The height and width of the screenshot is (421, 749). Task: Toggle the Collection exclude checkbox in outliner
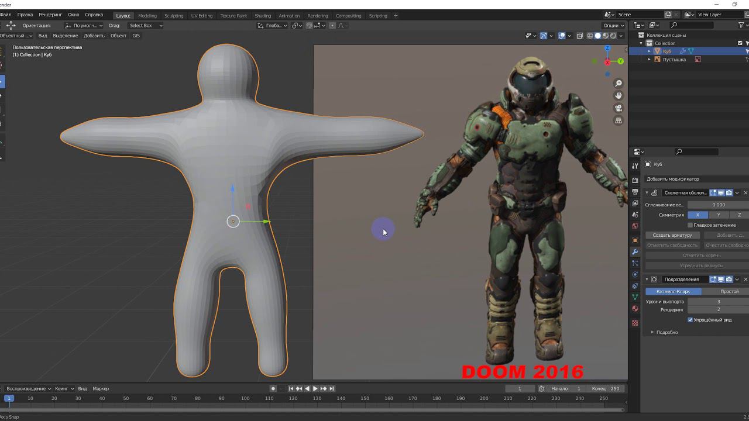(740, 43)
